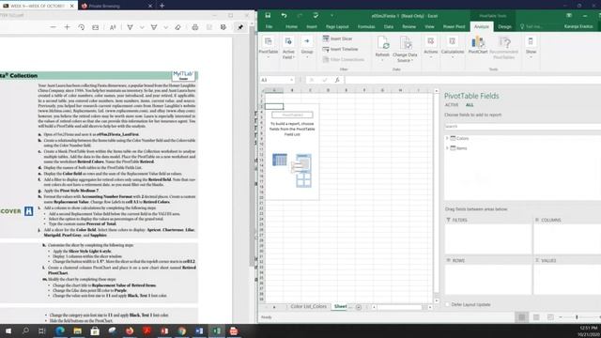
Task: Open the Review ribbon tab
Action: click(409, 26)
